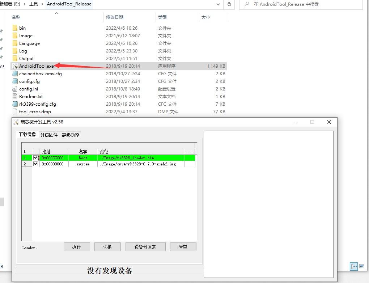Open the Image folder
Viewport: 369px width, 283px height.
click(x=25, y=35)
